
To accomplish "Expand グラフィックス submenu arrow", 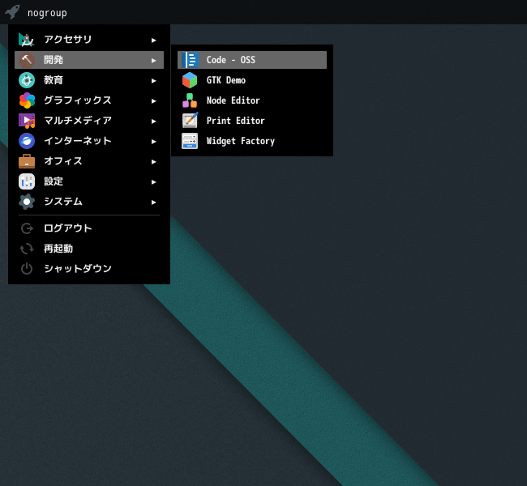I will click(153, 100).
